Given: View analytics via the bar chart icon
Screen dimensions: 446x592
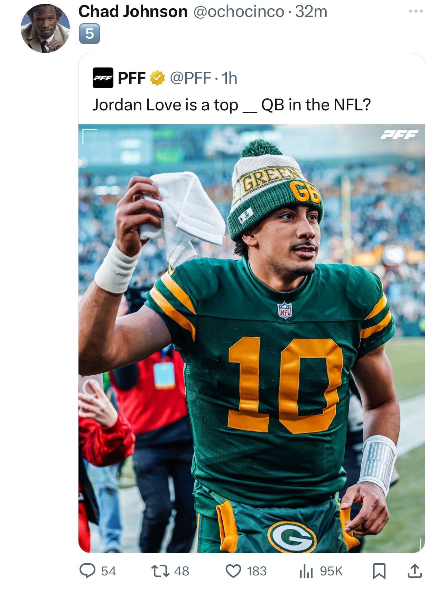Looking at the screenshot, I should coord(306,571).
